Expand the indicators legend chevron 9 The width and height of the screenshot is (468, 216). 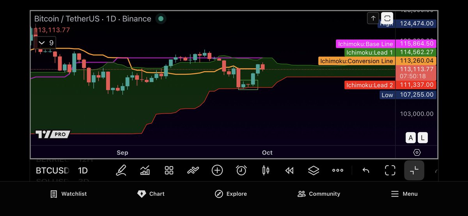(x=46, y=43)
